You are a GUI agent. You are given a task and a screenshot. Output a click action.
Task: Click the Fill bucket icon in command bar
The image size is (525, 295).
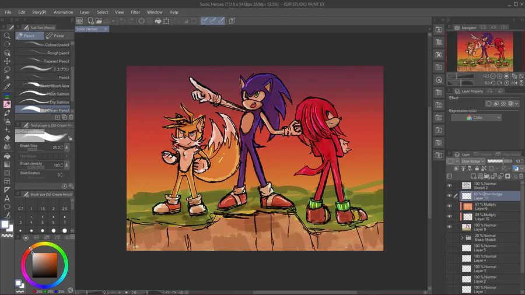157,21
